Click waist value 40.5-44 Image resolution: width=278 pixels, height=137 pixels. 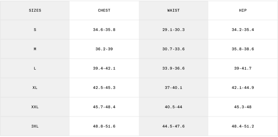pos(173,107)
